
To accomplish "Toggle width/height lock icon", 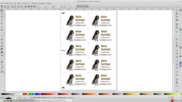I will [x=62, y=7].
